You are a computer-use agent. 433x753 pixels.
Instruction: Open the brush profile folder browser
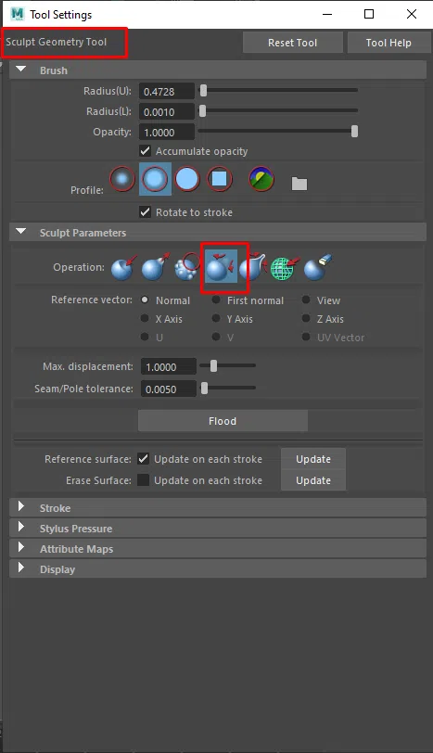coord(299,184)
